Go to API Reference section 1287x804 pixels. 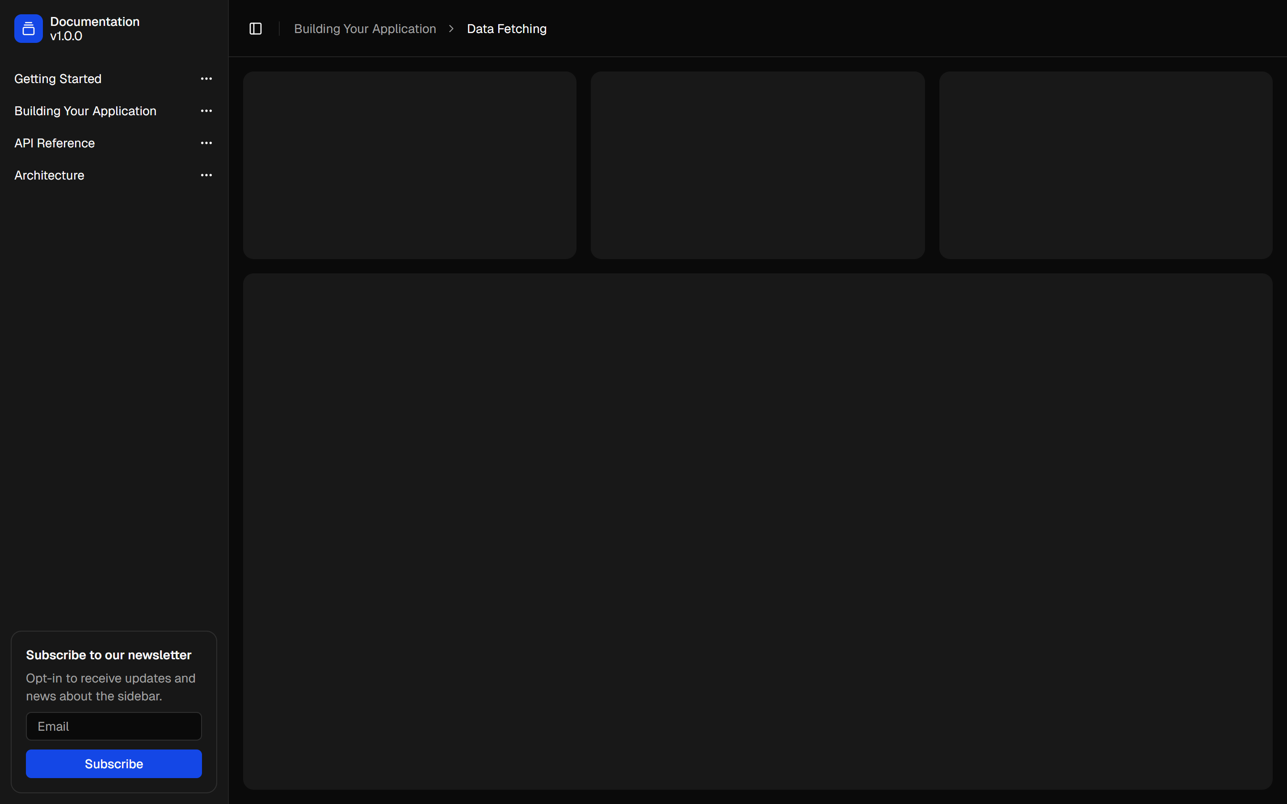(54, 143)
